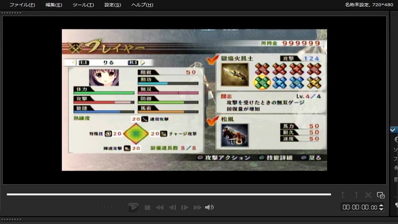Click the 技能詳細 label in the preview
Image resolution: width=398 pixels, height=224 pixels.
tap(279, 158)
